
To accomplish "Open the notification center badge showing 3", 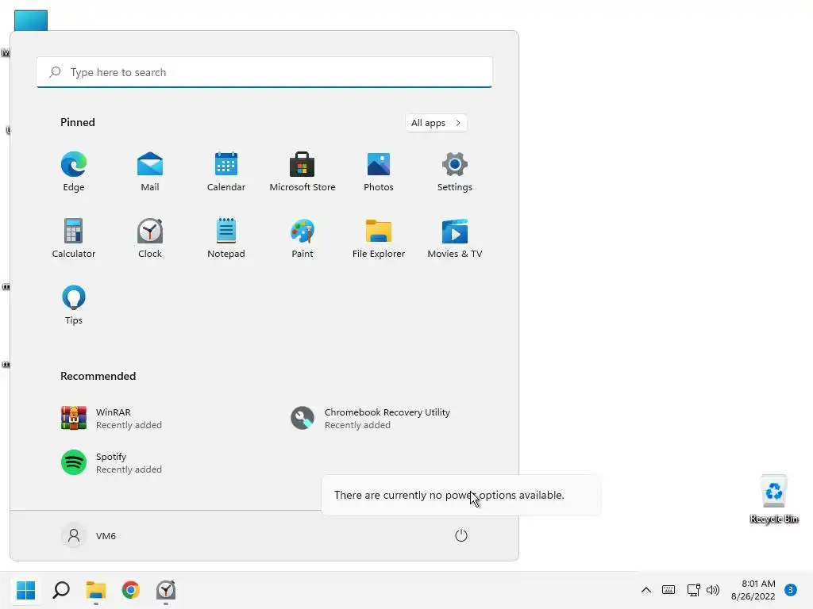I will [x=791, y=590].
